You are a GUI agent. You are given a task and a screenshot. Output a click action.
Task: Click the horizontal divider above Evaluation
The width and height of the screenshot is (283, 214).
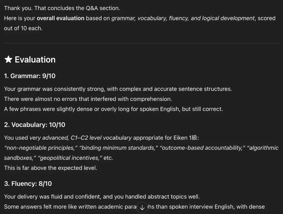pos(141,43)
